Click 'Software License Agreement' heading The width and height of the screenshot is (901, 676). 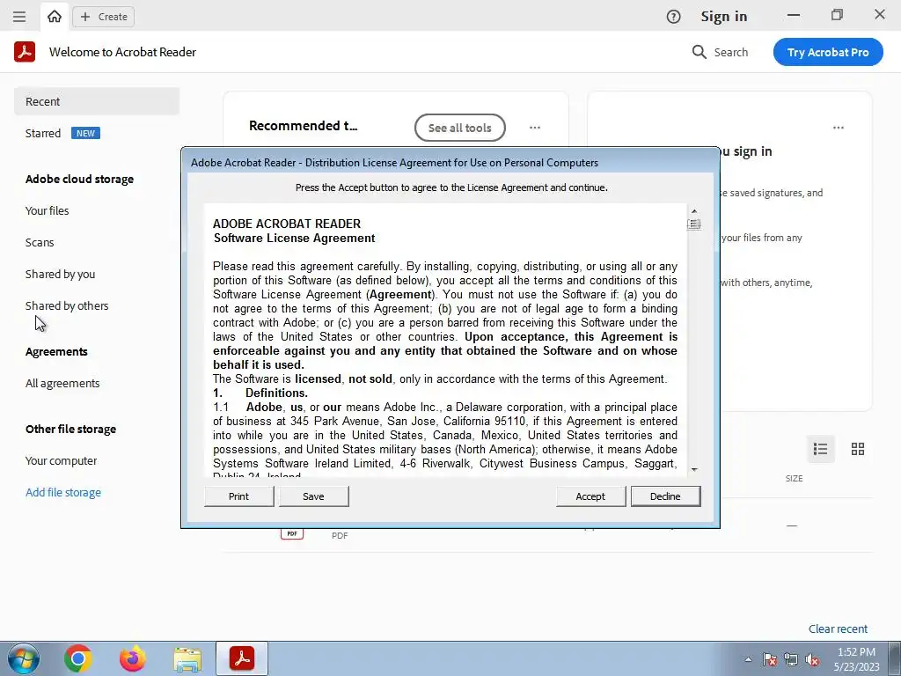click(x=294, y=238)
